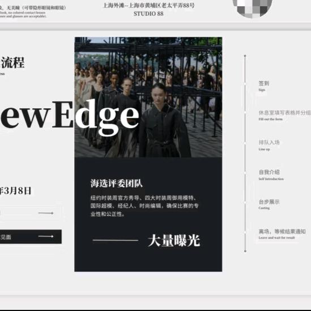Click the light button with dark arrow

tap(31, 213)
